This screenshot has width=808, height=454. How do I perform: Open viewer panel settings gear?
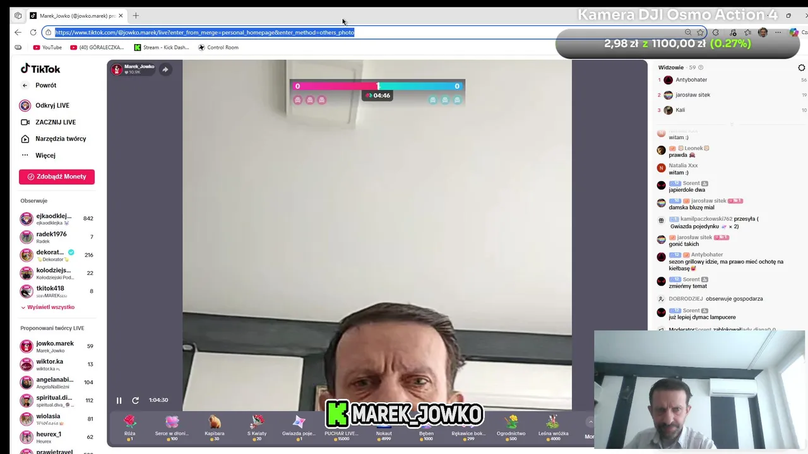coord(802,67)
